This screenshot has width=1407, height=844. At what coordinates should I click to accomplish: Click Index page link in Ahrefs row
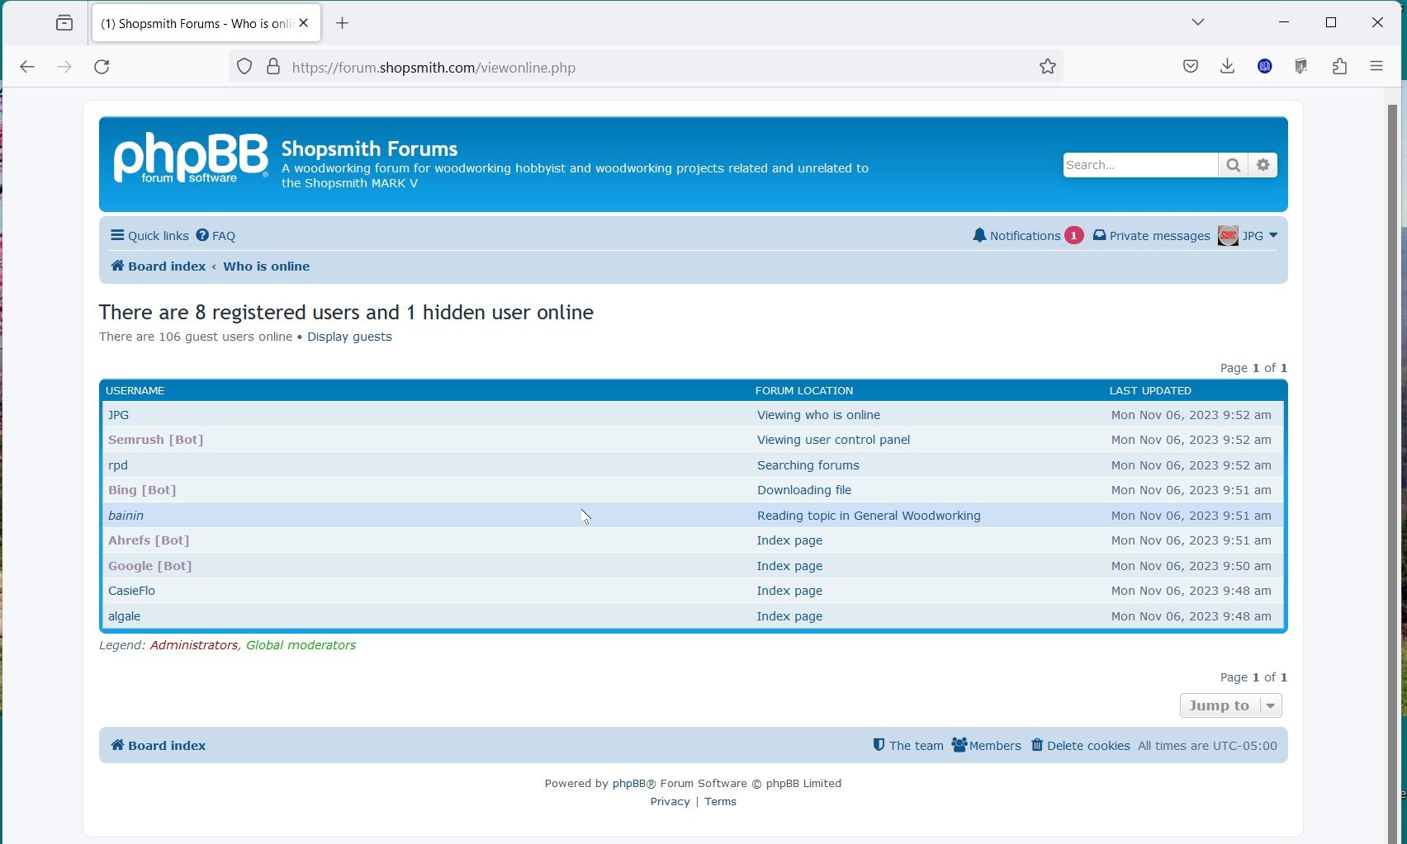click(789, 540)
